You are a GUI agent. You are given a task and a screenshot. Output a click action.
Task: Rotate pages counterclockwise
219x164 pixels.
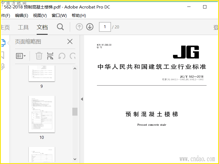click(62, 56)
